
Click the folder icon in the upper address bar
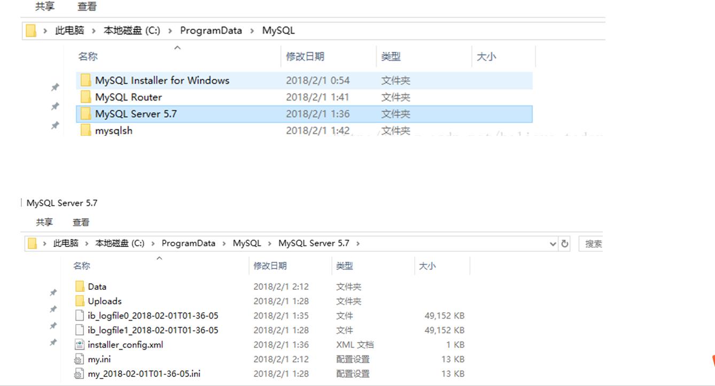tap(31, 30)
